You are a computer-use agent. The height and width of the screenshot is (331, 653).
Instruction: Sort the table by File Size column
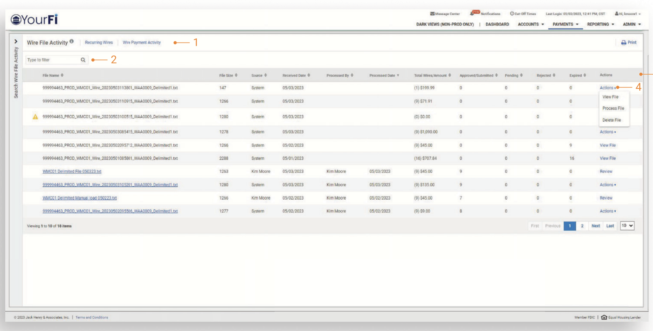pyautogui.click(x=228, y=76)
